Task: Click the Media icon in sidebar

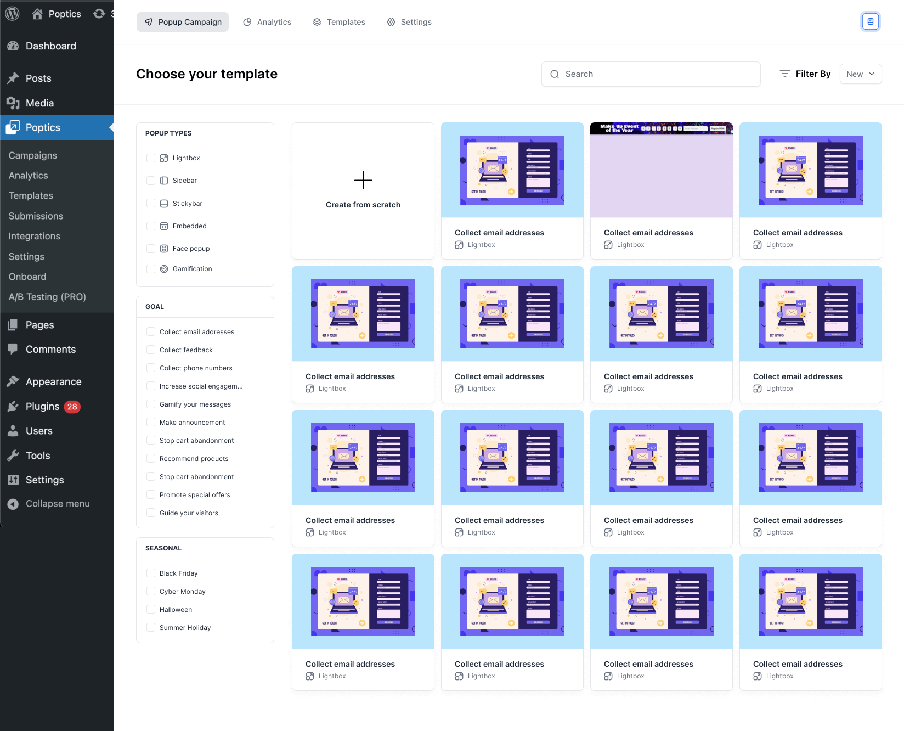Action: coord(13,103)
